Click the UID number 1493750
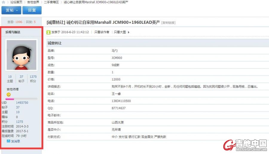This screenshot has width=269, height=154. [x=22, y=103]
